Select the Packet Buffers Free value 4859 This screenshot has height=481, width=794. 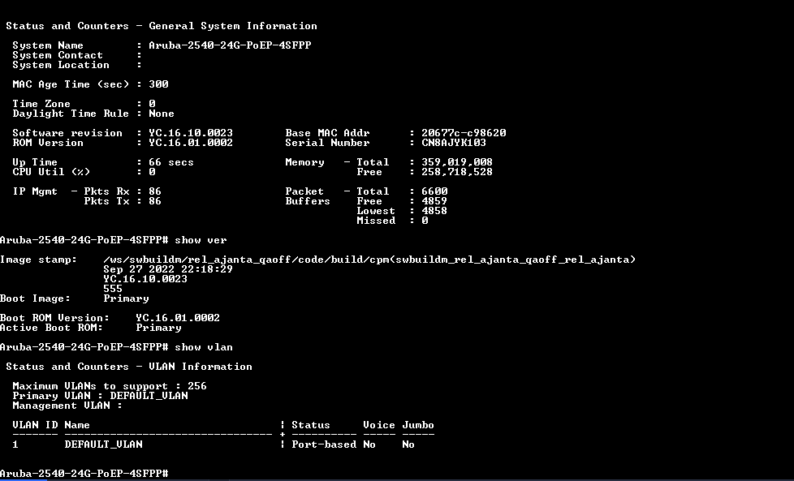pos(434,201)
